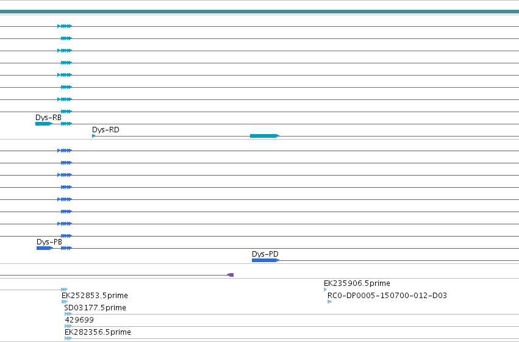Select the Dys-PB protein label

click(49, 242)
